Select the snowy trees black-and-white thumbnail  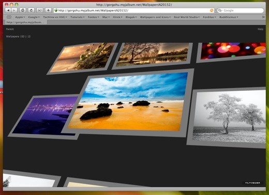[x=229, y=118]
